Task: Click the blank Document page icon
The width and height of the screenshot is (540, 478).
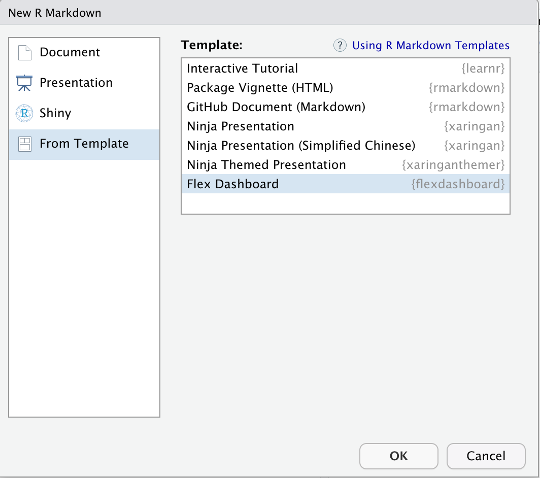Action: pos(25,53)
